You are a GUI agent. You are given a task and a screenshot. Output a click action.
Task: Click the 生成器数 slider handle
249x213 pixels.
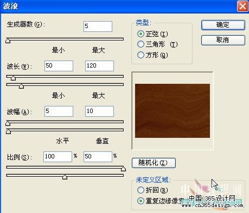[8, 41]
